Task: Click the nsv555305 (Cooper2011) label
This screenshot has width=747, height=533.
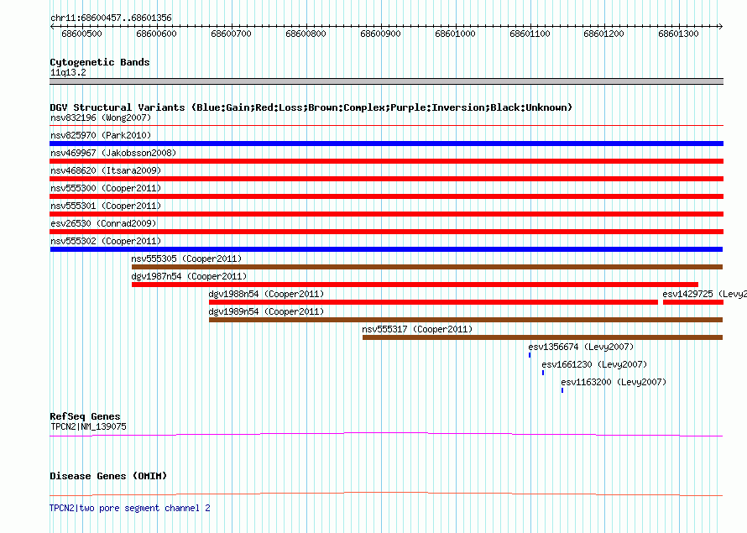Action: click(x=186, y=259)
